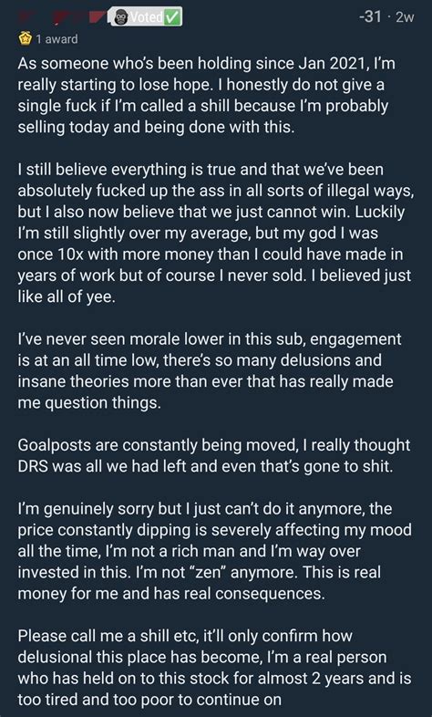Click the -31 comment score
This screenshot has height=717, width=432.
[369, 17]
